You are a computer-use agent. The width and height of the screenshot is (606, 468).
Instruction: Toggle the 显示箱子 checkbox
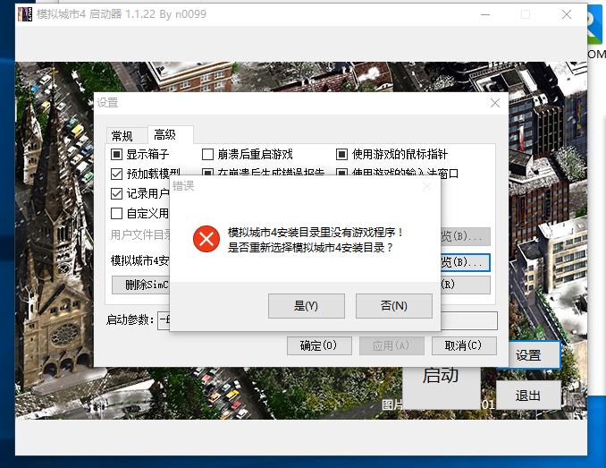point(116,155)
